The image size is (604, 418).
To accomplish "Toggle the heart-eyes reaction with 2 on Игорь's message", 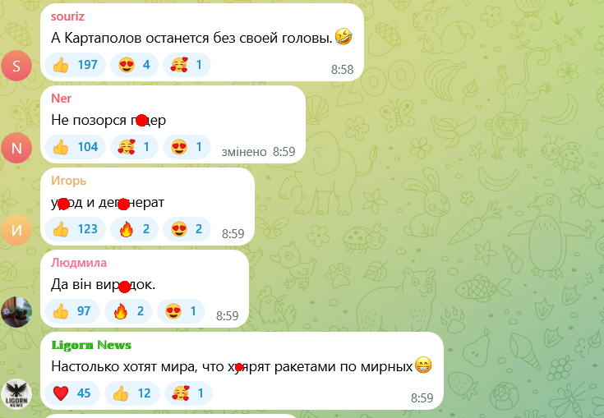I will [x=187, y=229].
